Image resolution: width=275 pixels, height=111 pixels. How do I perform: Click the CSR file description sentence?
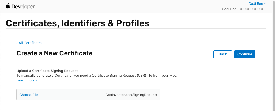(97, 76)
